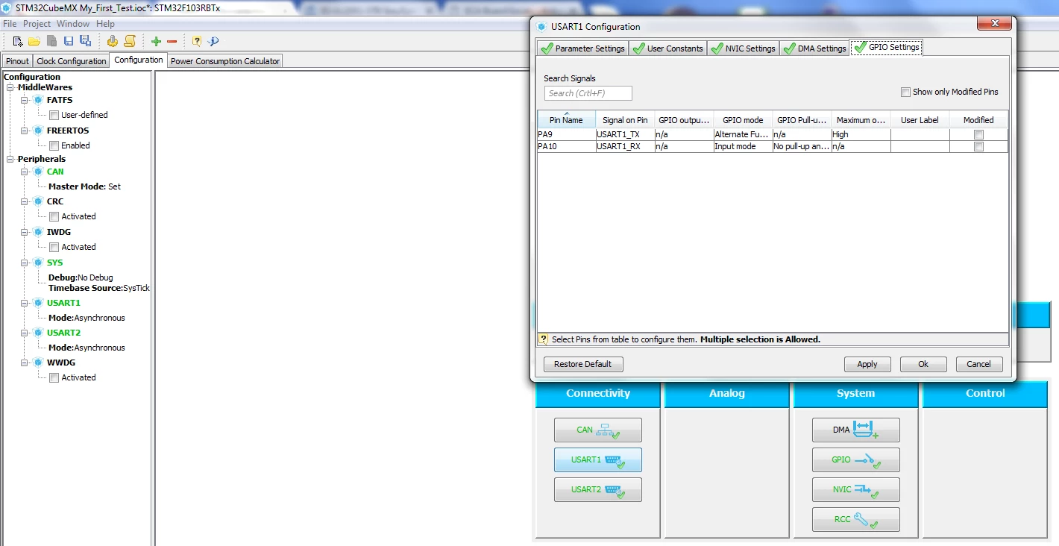The height and width of the screenshot is (546, 1059).
Task: Collapse the WWDG node expander
Action: 25,363
